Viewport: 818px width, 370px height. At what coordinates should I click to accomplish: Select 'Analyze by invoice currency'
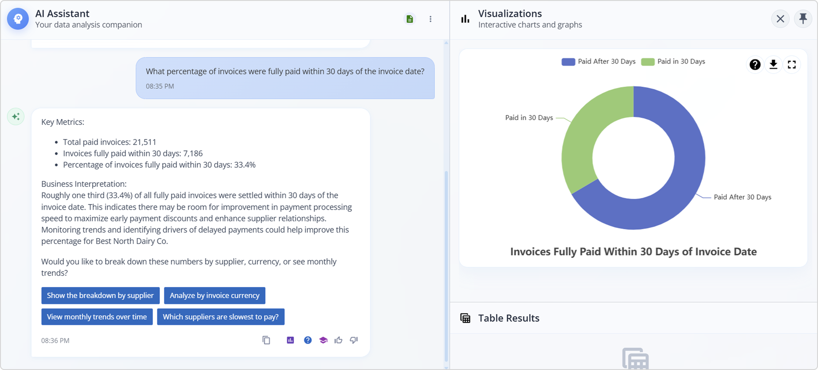point(214,295)
